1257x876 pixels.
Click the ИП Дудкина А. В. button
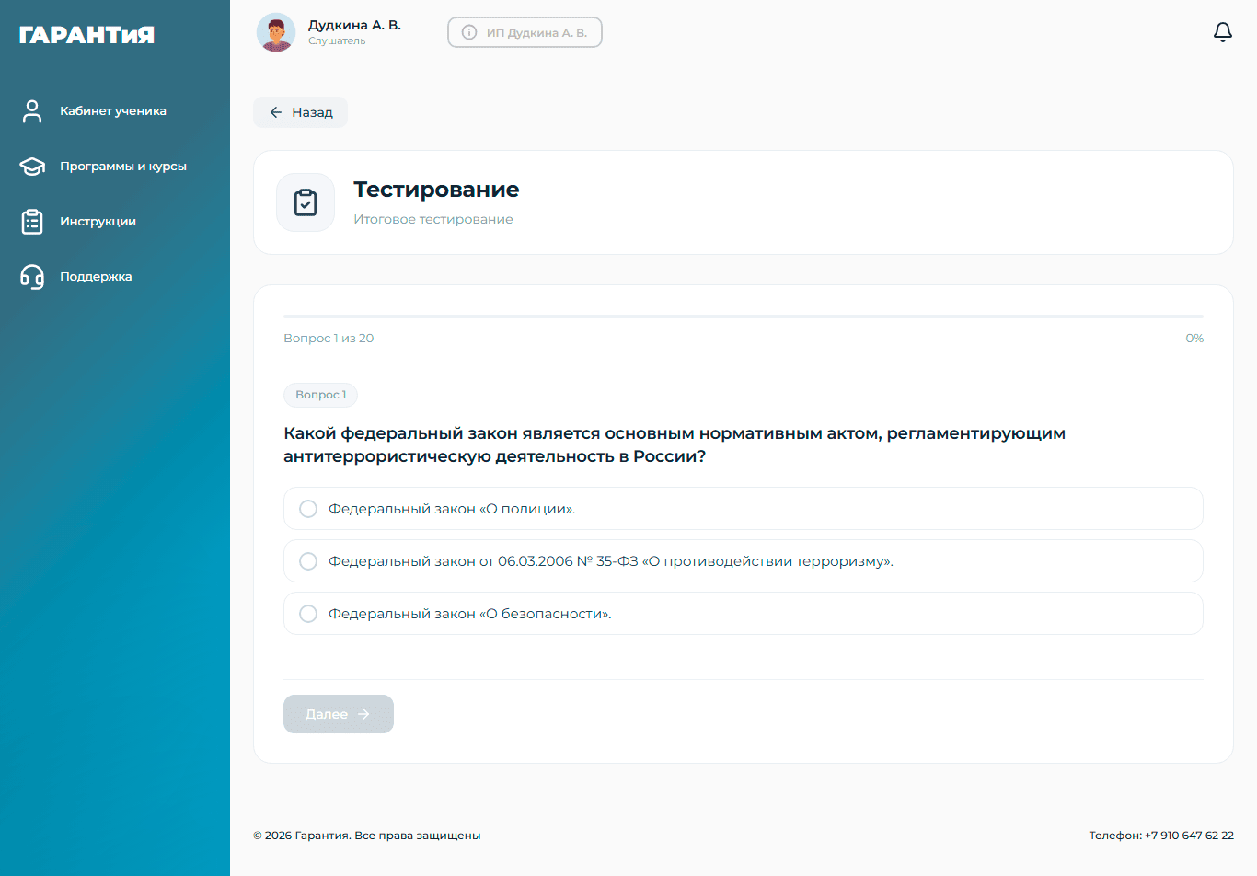coord(525,32)
